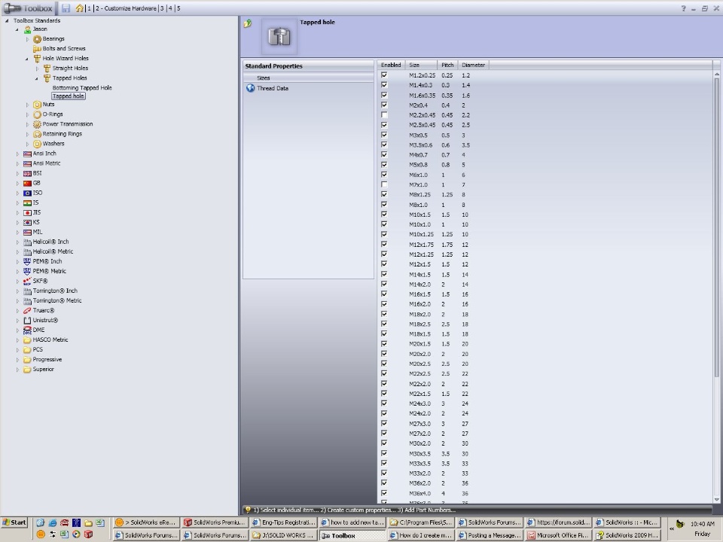Click the Bearings gear icon

38,39
